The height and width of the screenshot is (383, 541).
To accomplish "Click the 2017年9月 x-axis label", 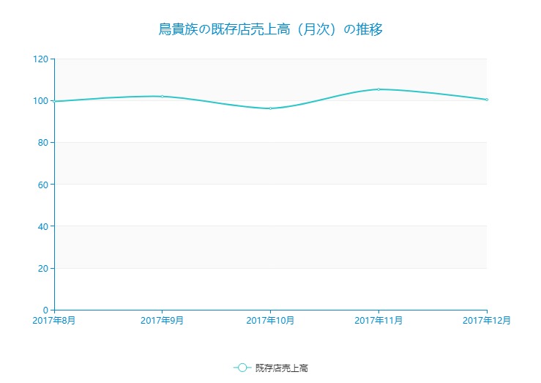I will [162, 320].
